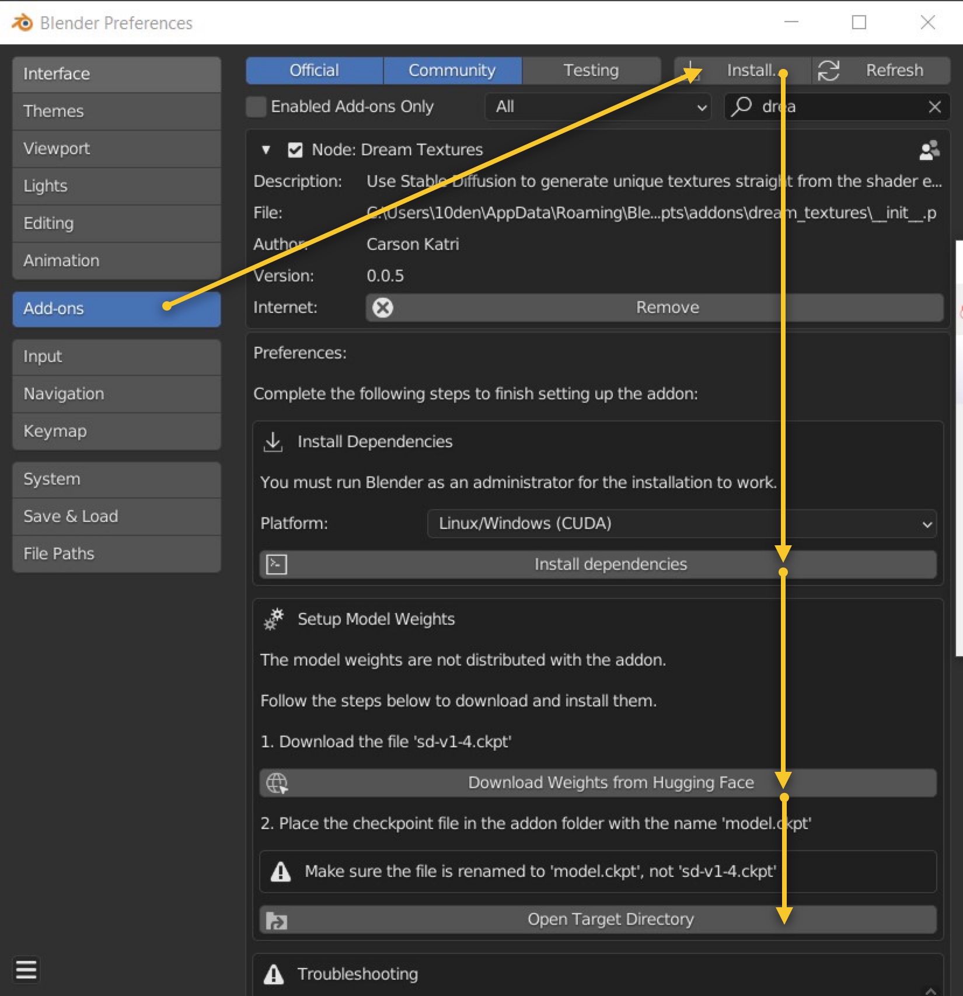The image size is (963, 996).
Task: Click the hamburger menu icon at bottom left
Action: click(x=26, y=970)
